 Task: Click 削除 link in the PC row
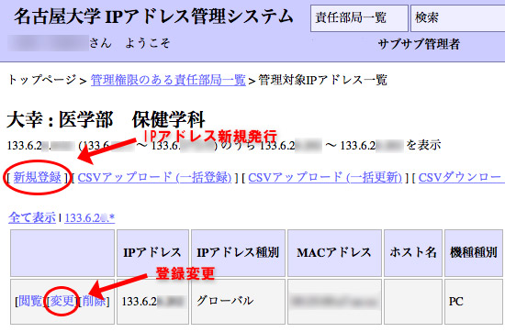95,301
